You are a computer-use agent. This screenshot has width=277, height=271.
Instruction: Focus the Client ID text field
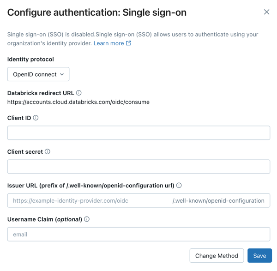pyautogui.click(x=138, y=133)
